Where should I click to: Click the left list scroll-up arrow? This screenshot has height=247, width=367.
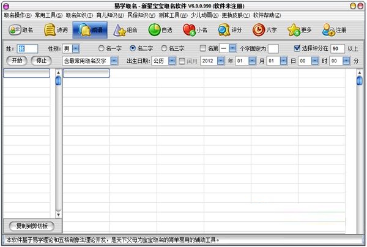click(x=58, y=73)
